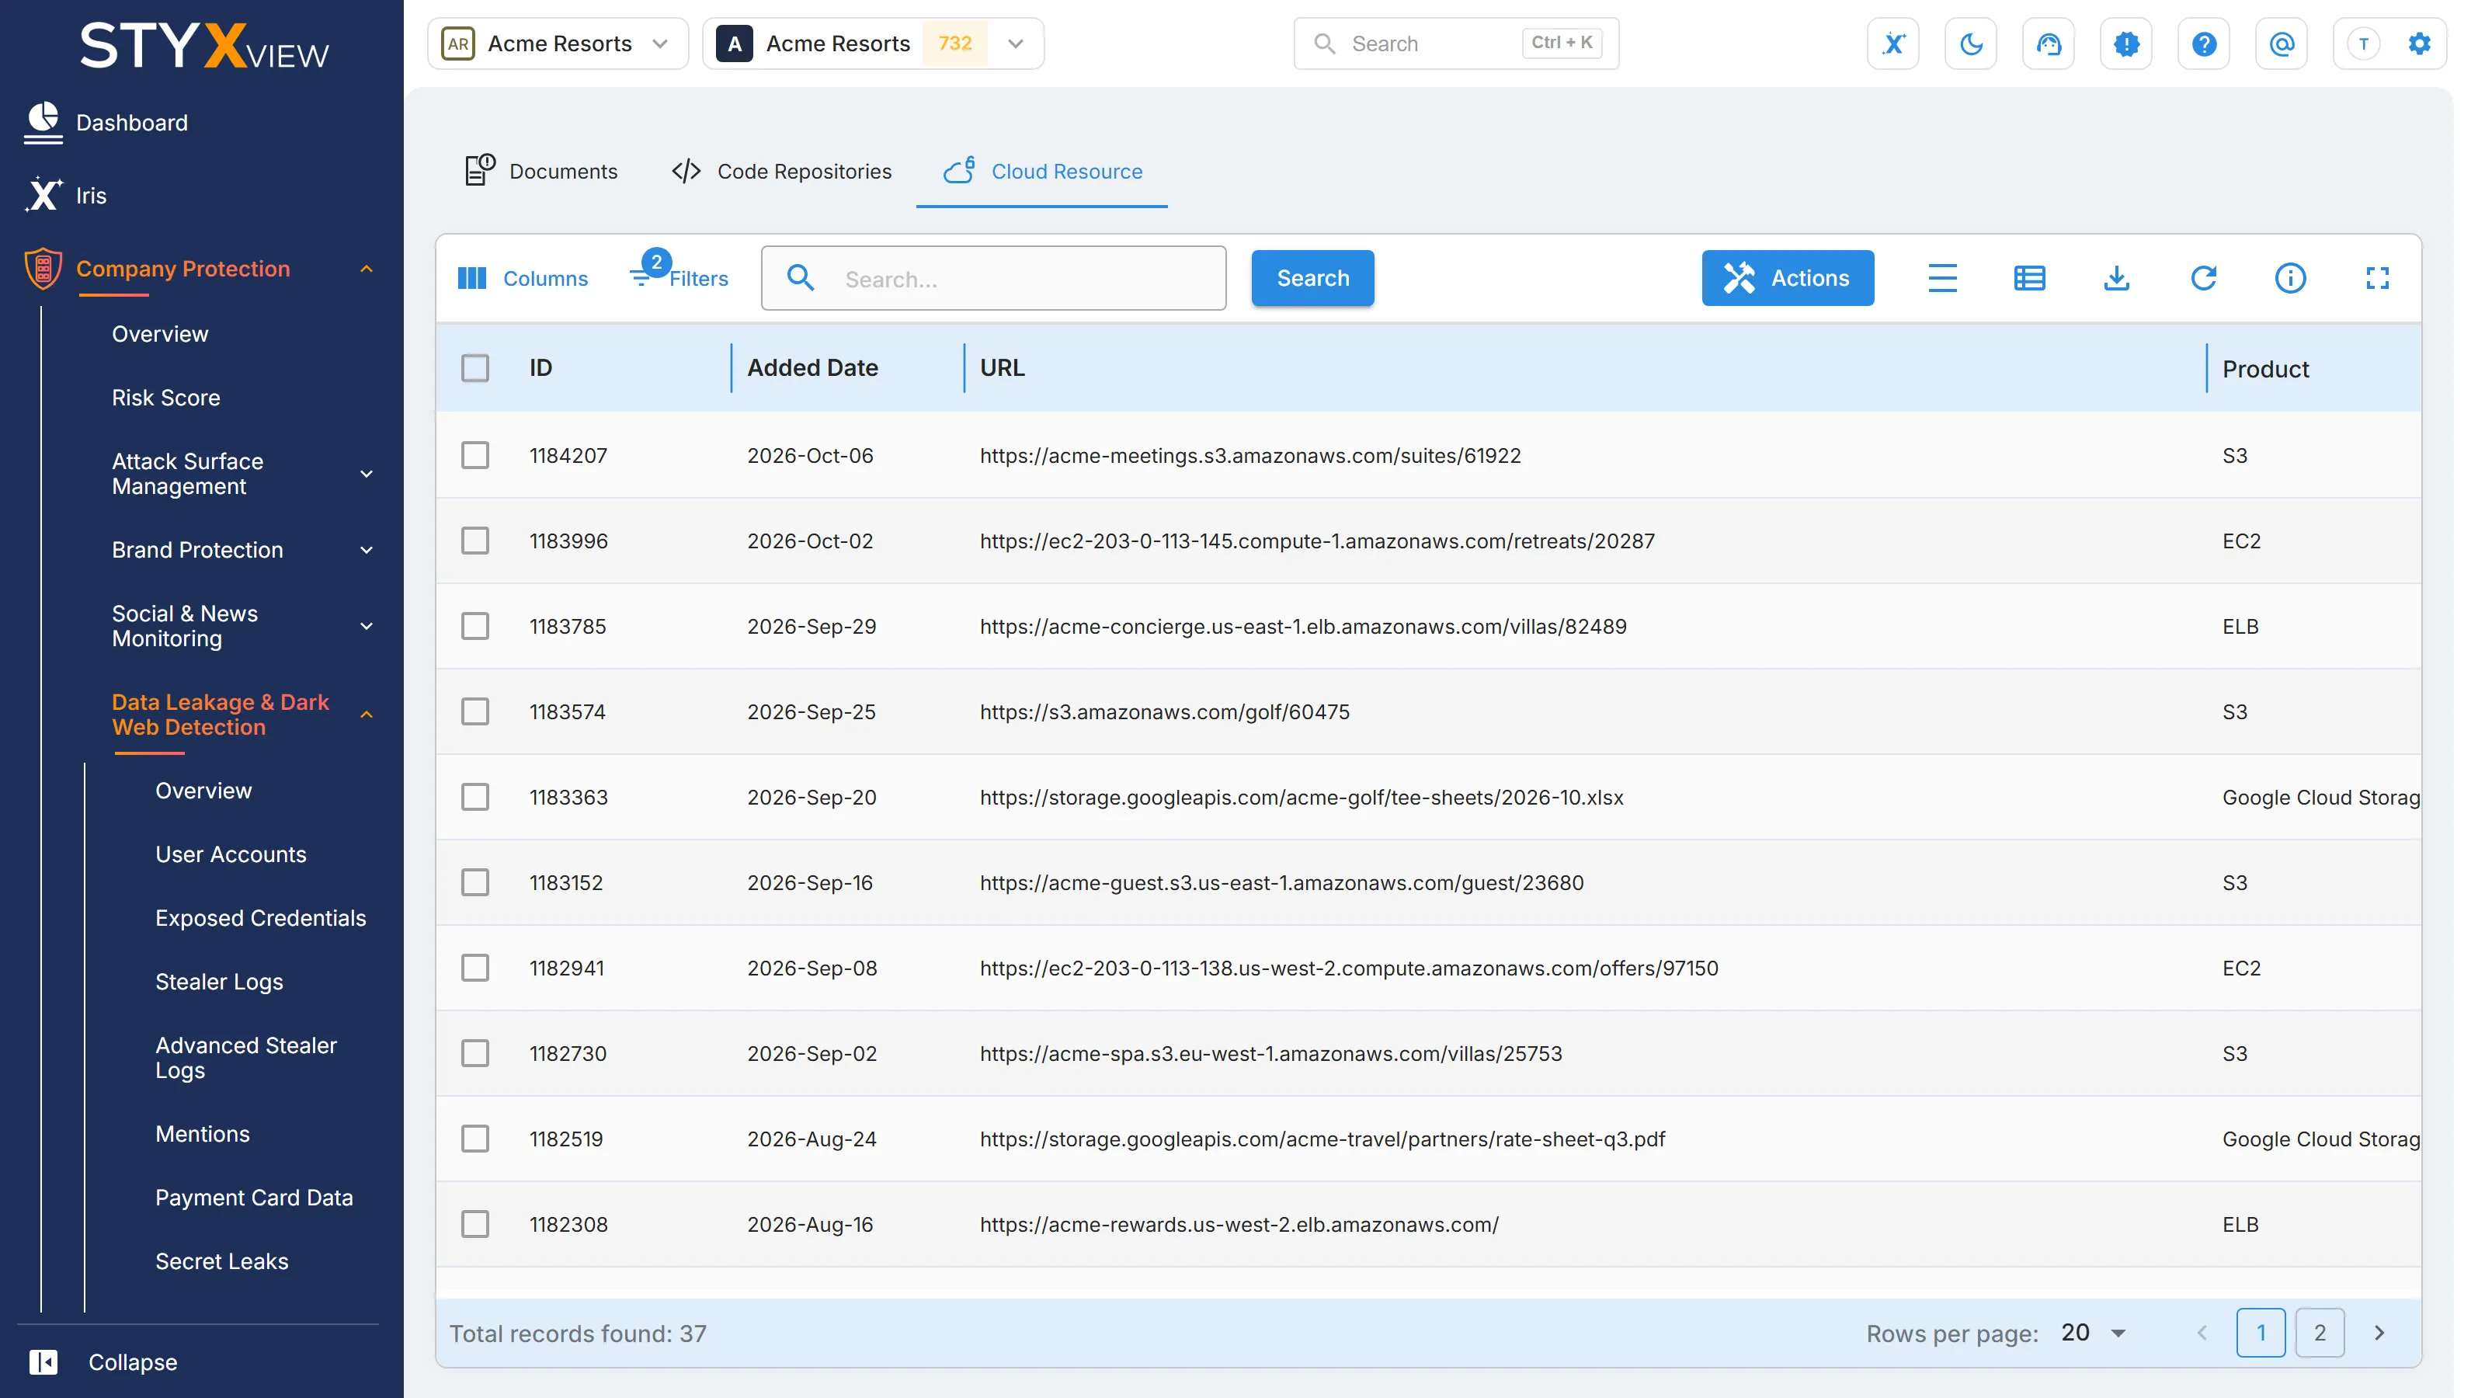The height and width of the screenshot is (1398, 2485).
Task: Click URL https://s3.amazonaws.com/golf/60475
Action: tap(1164, 711)
